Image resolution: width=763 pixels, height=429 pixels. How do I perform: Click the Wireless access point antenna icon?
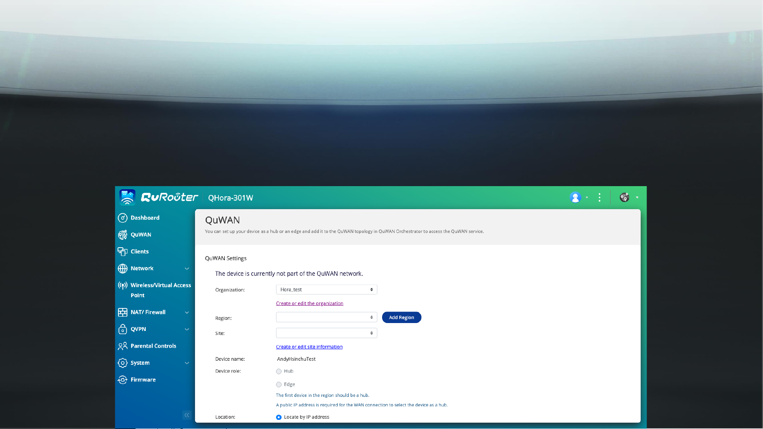123,285
